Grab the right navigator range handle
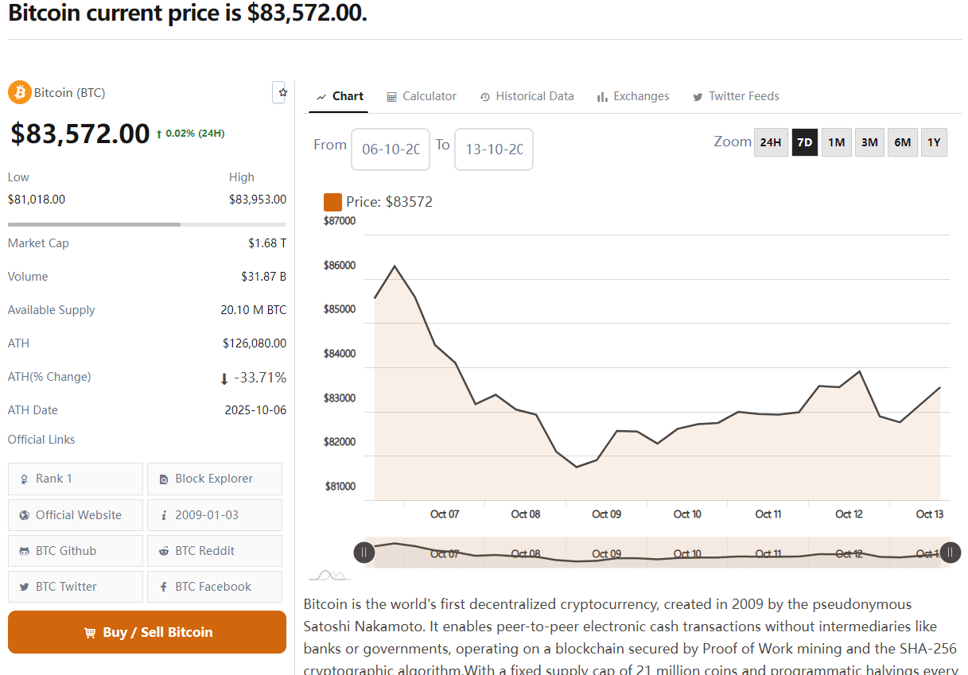This screenshot has height=675, width=968. point(950,552)
